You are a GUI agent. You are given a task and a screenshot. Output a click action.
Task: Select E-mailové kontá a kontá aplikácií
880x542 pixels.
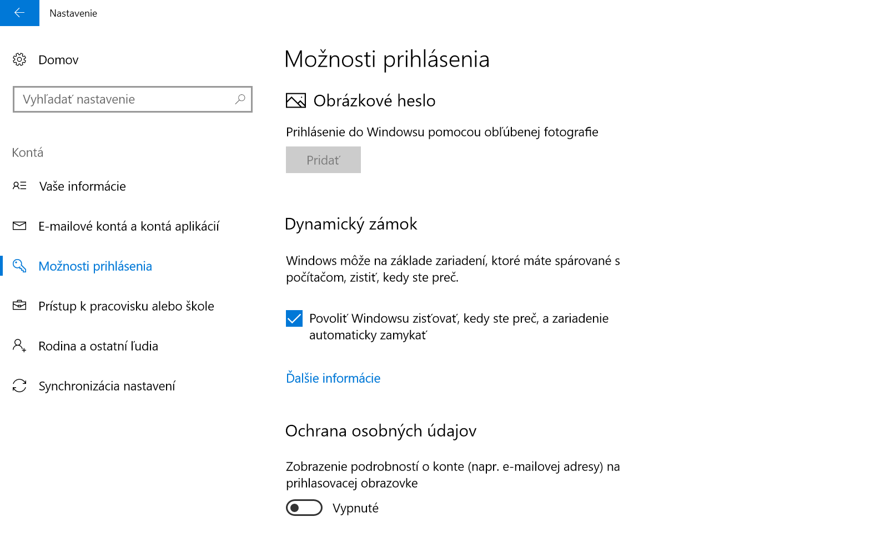click(129, 226)
